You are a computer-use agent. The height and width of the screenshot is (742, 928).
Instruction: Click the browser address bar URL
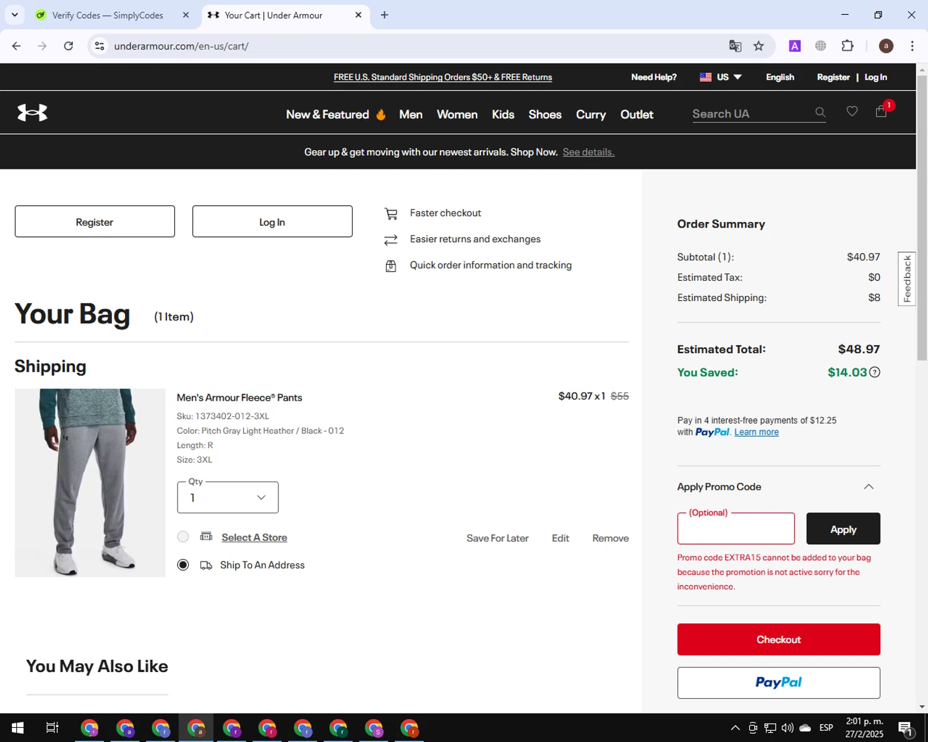(x=181, y=46)
